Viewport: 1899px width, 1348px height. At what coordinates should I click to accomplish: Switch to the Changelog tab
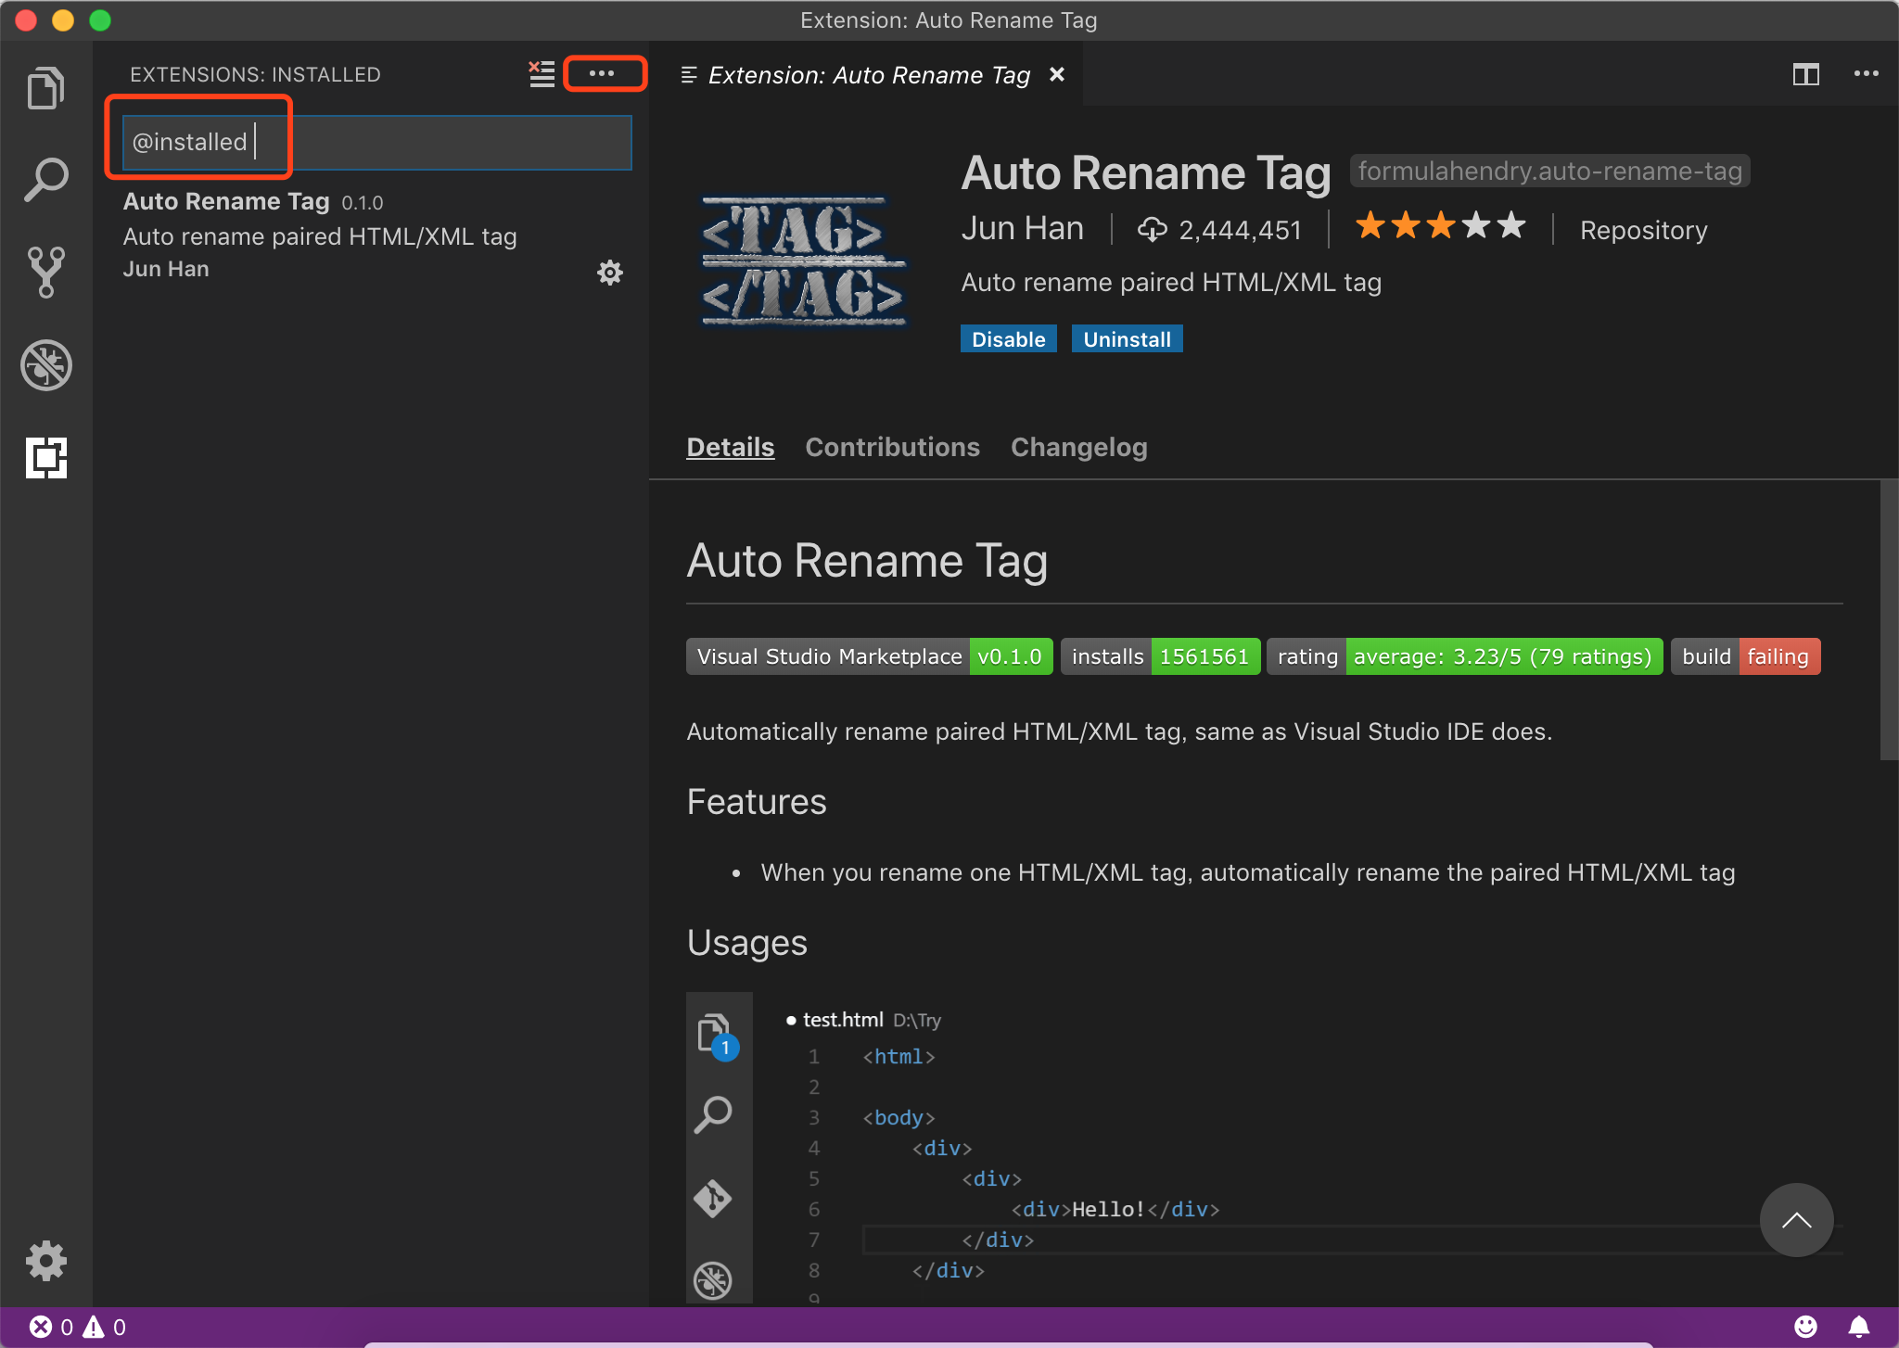1078,447
